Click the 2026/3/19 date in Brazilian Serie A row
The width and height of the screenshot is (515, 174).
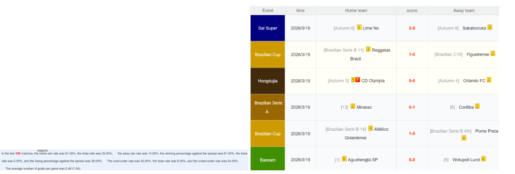coord(300,107)
